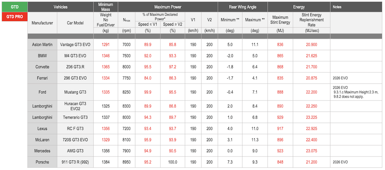
Task: Click McLaren maximum wing angle 11.3
Action: [255, 140]
